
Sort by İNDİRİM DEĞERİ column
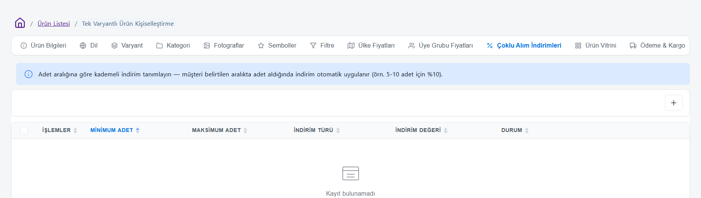point(421,130)
